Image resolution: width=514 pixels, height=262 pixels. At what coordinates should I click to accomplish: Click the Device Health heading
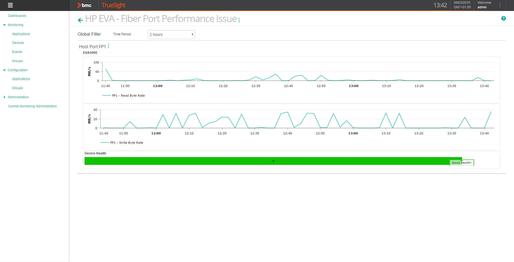(x=95, y=153)
